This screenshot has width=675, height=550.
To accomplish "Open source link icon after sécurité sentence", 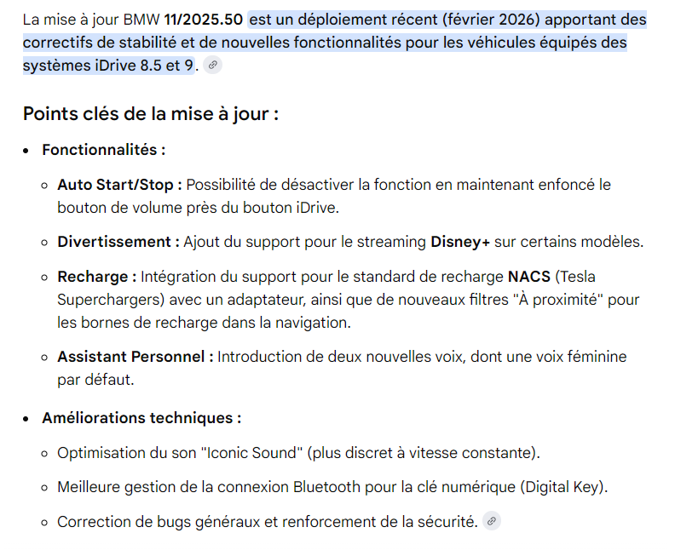I will (491, 521).
